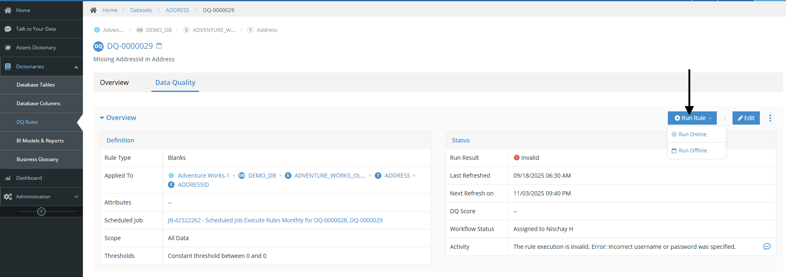The image size is (786, 277).
Task: Select DQ Rules in sidebar
Action: pyautogui.click(x=41, y=122)
